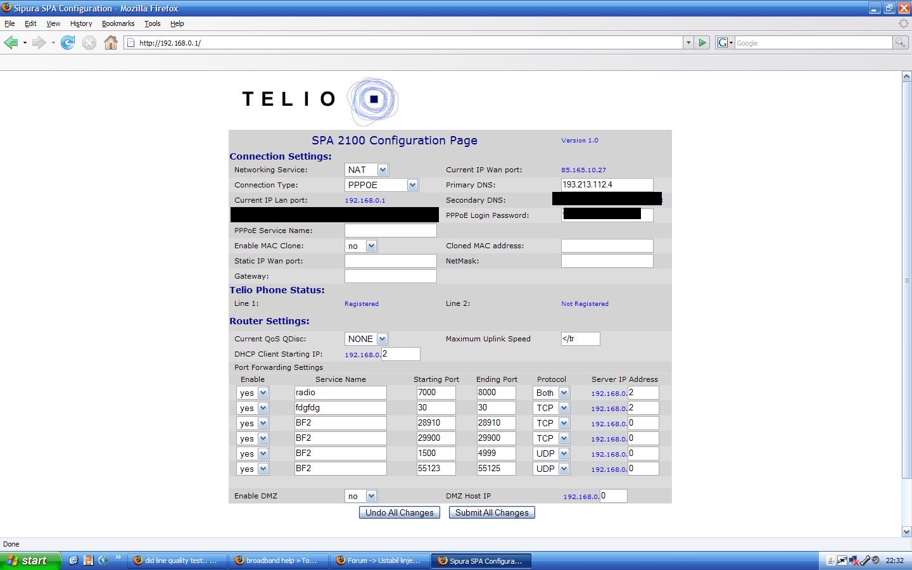Click the browser URL address field
The width and height of the screenshot is (912, 570).
click(403, 42)
